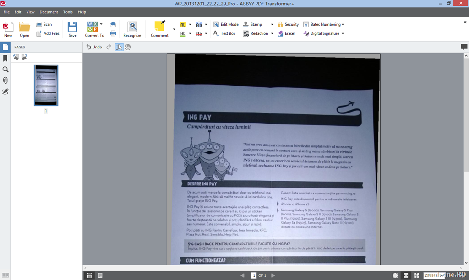Click the email envelope icon
Image resolution: width=469 pixels, height=280 pixels.
(x=113, y=24)
